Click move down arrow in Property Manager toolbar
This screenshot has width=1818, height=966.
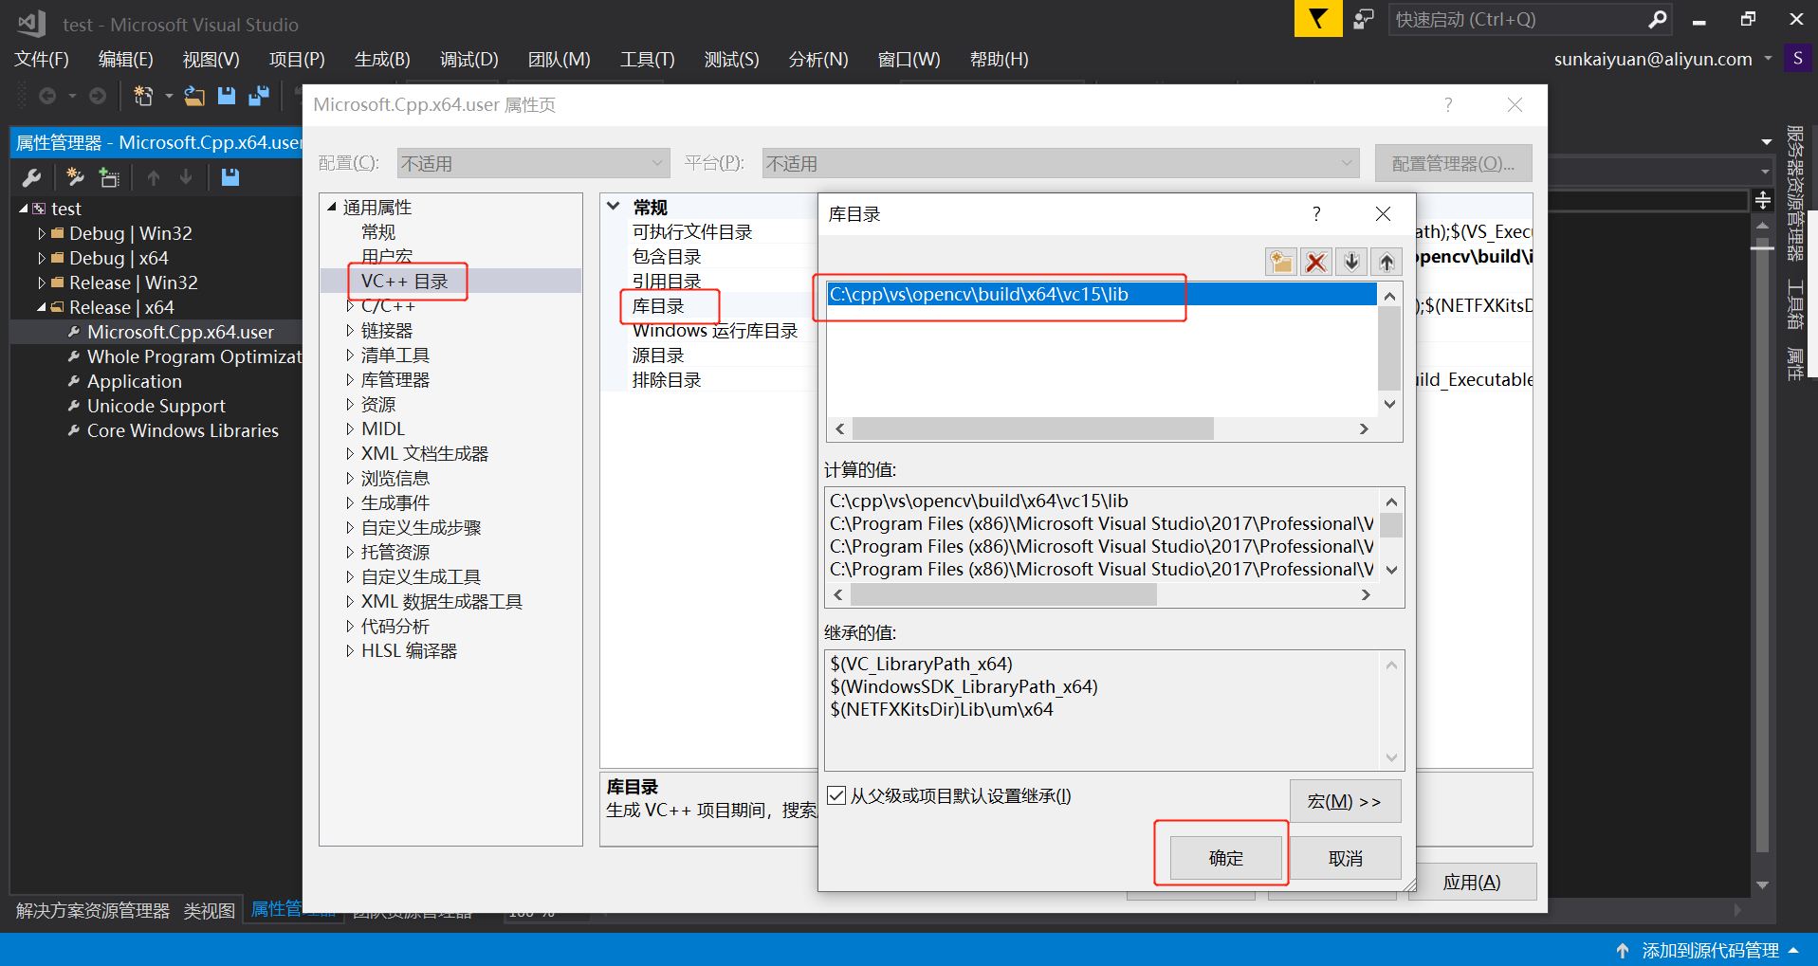(186, 177)
